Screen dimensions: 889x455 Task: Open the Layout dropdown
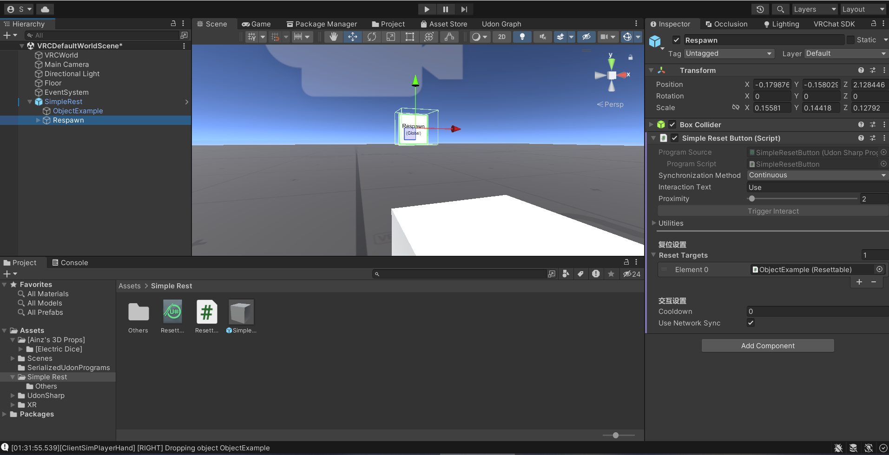863,9
